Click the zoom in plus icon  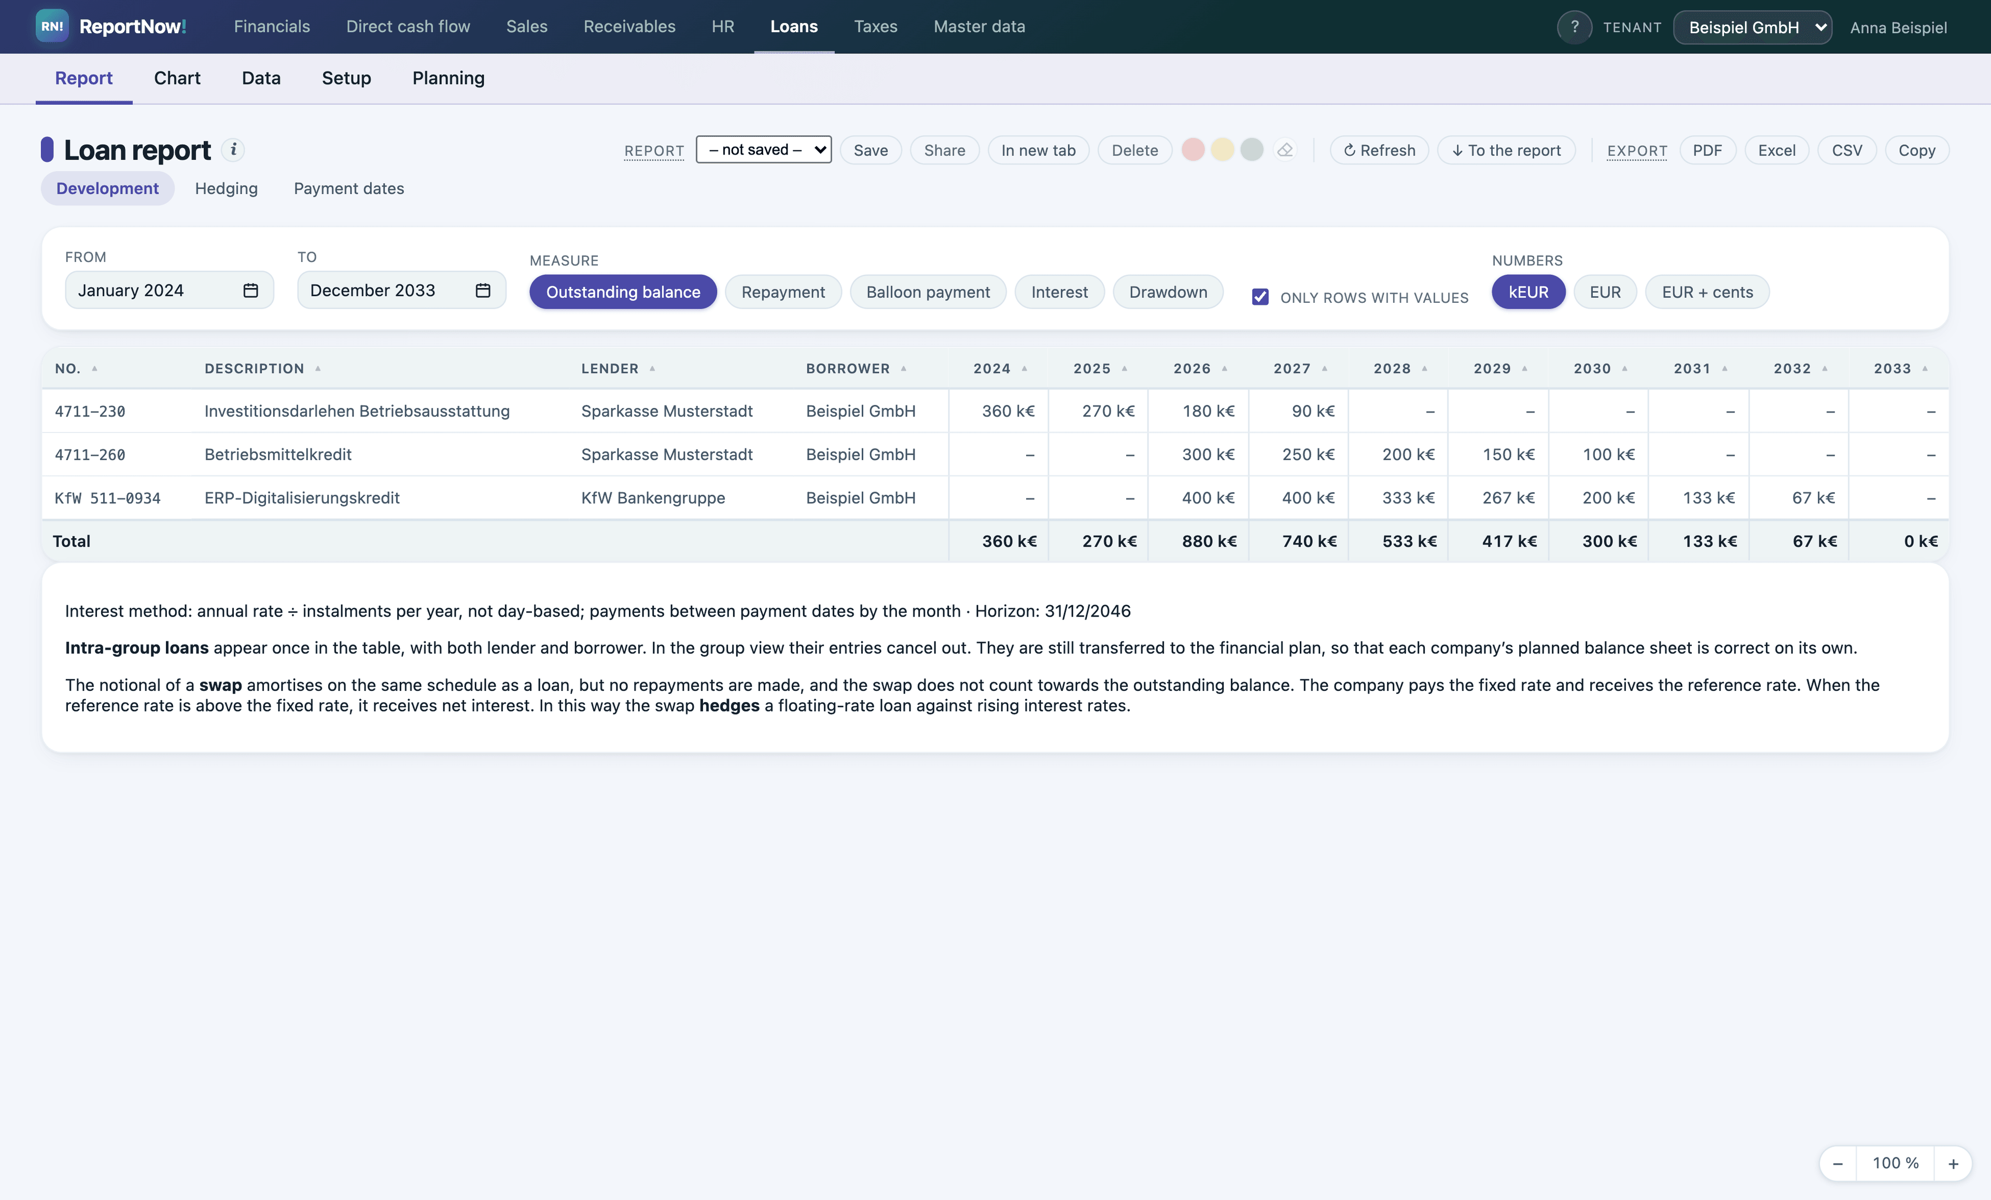[1953, 1164]
